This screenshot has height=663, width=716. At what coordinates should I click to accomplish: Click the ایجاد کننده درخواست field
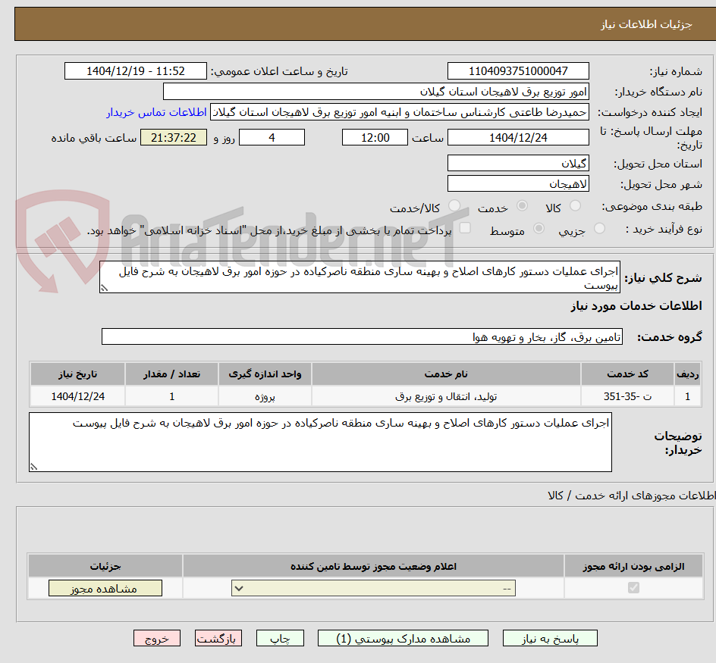(400, 112)
